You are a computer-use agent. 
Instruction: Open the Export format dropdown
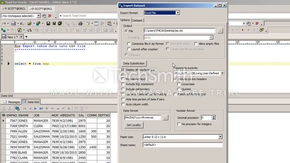pyautogui.click(x=178, y=13)
